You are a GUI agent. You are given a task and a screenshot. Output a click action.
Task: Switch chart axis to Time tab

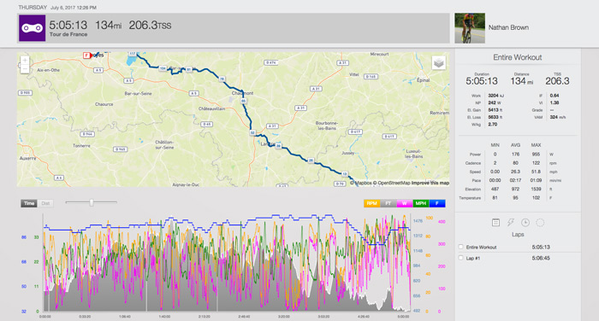29,203
